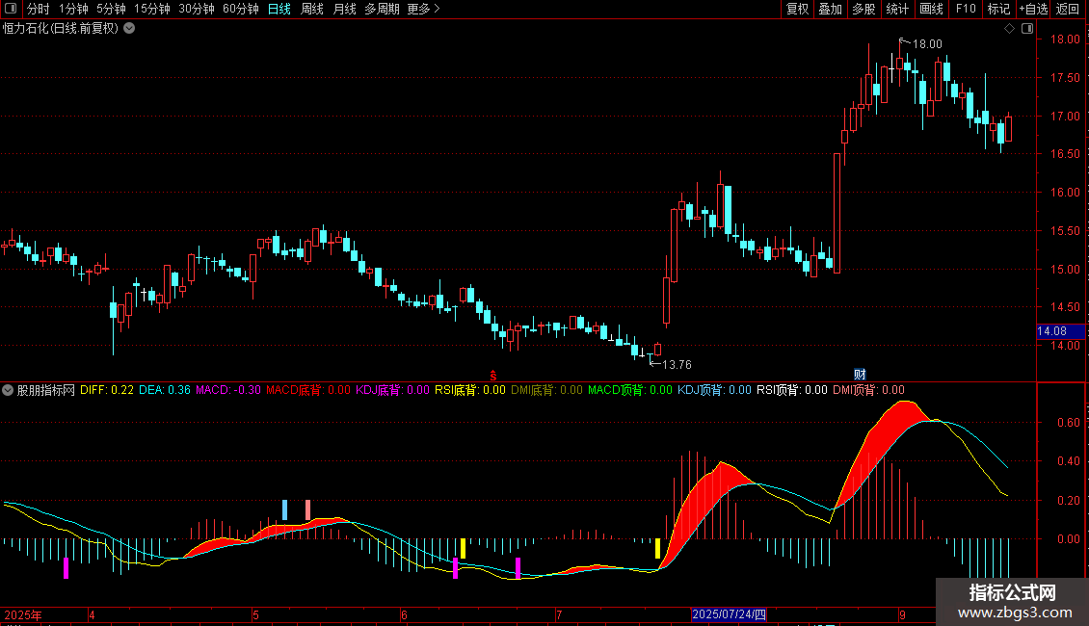The image size is (1089, 626).
Task: Open the 股朋指标网 indicator menu circle icon
Action: (8, 390)
